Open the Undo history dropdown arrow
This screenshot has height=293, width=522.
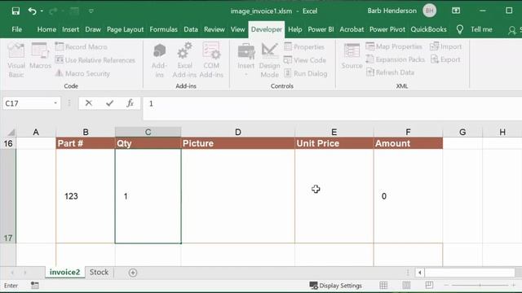[42, 11]
